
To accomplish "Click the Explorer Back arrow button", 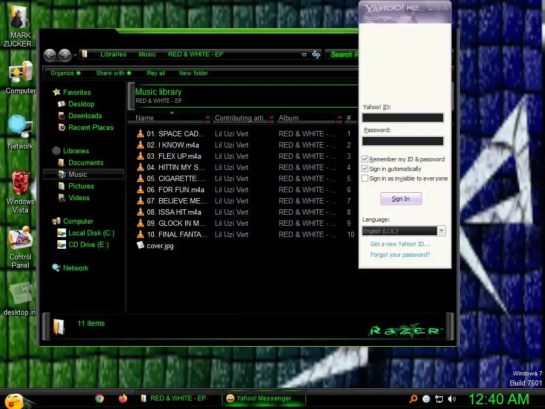I will [49, 55].
